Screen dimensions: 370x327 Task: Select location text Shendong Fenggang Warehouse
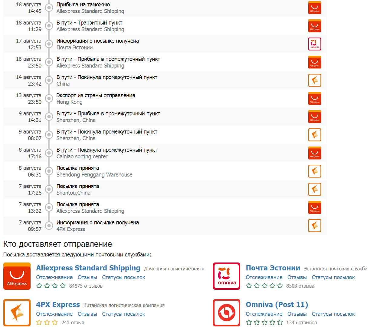click(94, 175)
